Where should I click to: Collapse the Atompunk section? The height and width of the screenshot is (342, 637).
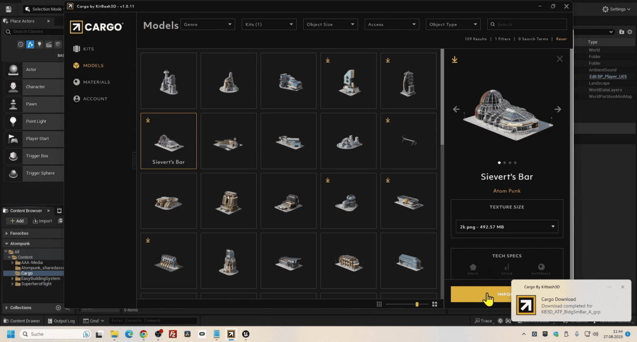pos(6,244)
